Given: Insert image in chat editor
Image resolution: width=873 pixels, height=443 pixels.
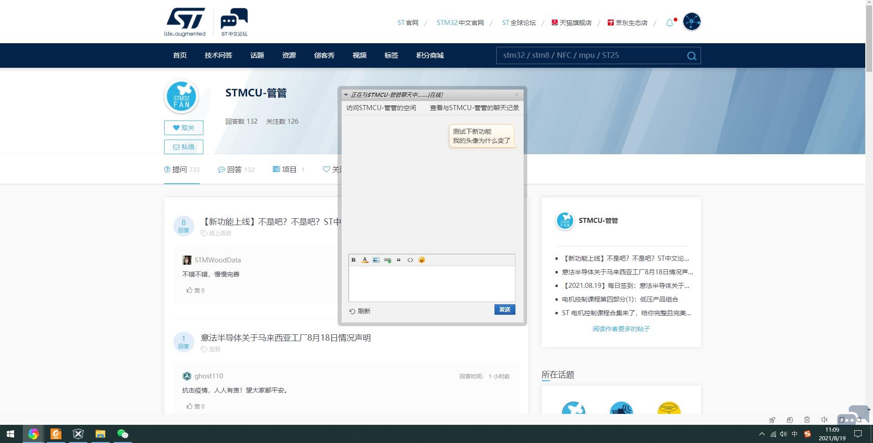Looking at the screenshot, I should pos(376,260).
